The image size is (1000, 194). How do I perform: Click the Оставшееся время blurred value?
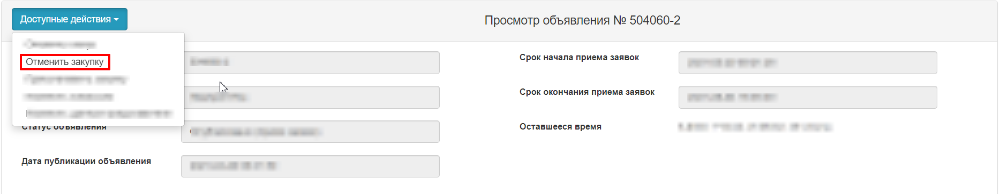(x=755, y=127)
